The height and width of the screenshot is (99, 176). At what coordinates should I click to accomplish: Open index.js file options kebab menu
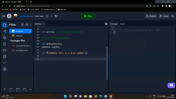[x=30, y=31]
